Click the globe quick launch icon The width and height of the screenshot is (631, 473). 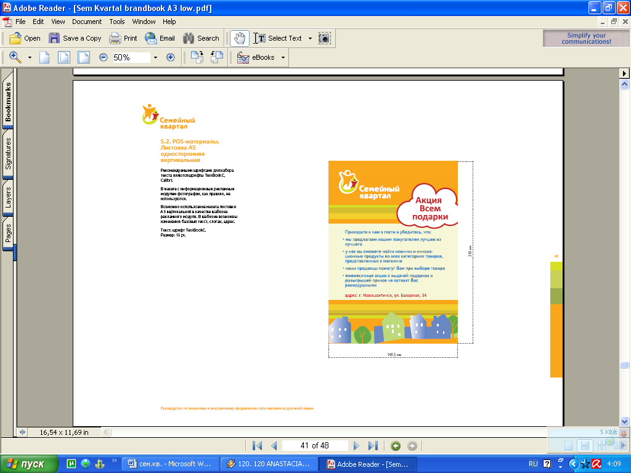coord(85,464)
